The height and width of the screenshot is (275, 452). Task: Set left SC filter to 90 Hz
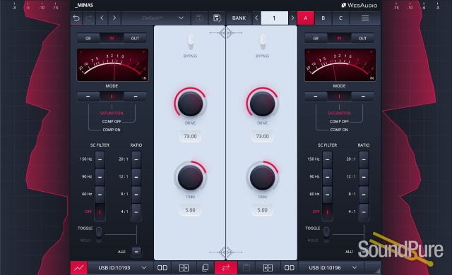tap(100, 177)
